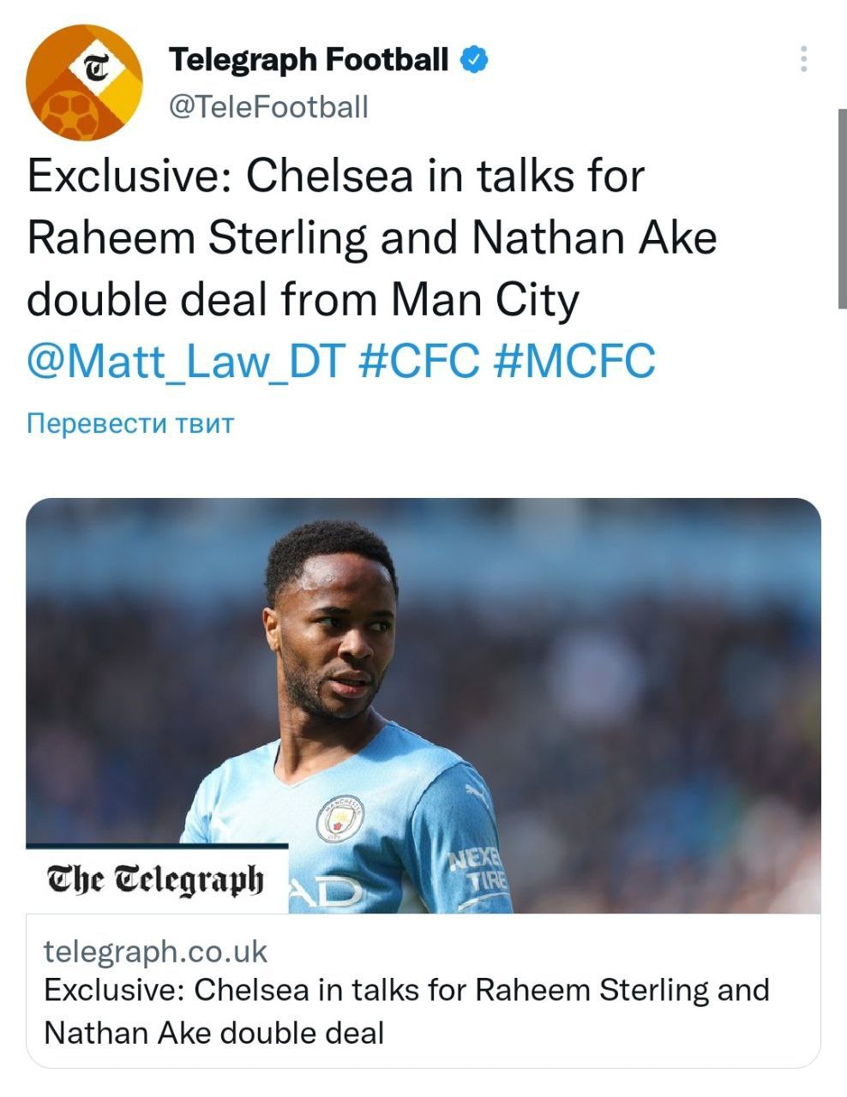Open the @TeleFootball handle
This screenshot has width=847, height=1097.
pyautogui.click(x=268, y=106)
